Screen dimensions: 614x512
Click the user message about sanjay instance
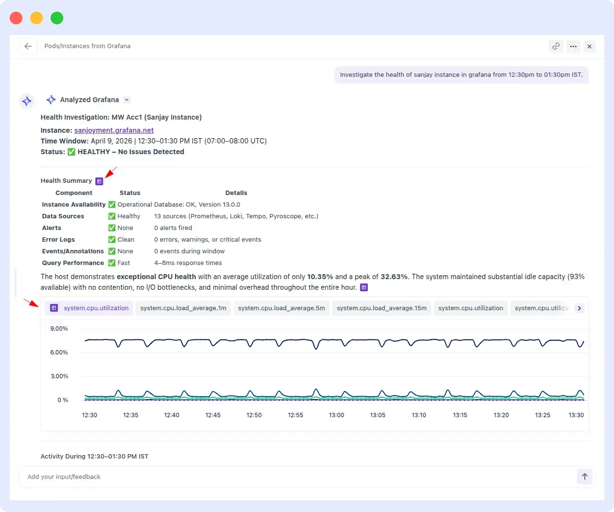pyautogui.click(x=461, y=75)
